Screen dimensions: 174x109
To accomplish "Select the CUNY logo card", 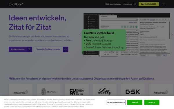I will pyautogui.click(x=77, y=90).
